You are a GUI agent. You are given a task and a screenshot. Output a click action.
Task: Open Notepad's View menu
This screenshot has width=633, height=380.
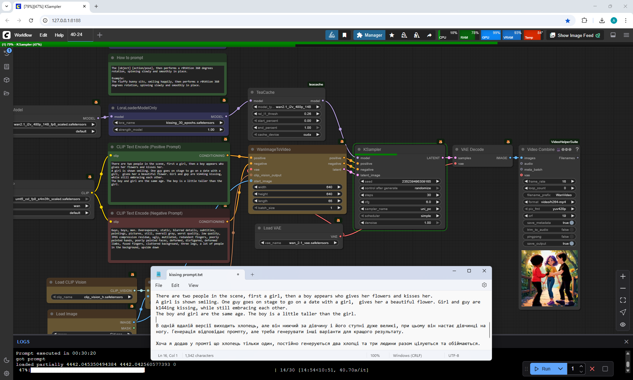click(x=193, y=285)
